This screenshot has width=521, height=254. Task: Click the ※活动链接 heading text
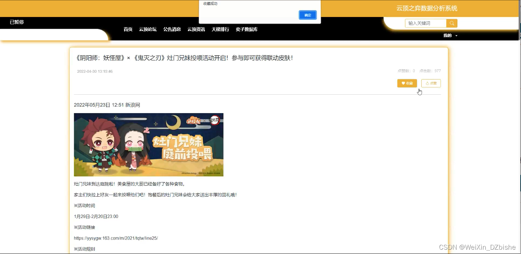coord(85,227)
